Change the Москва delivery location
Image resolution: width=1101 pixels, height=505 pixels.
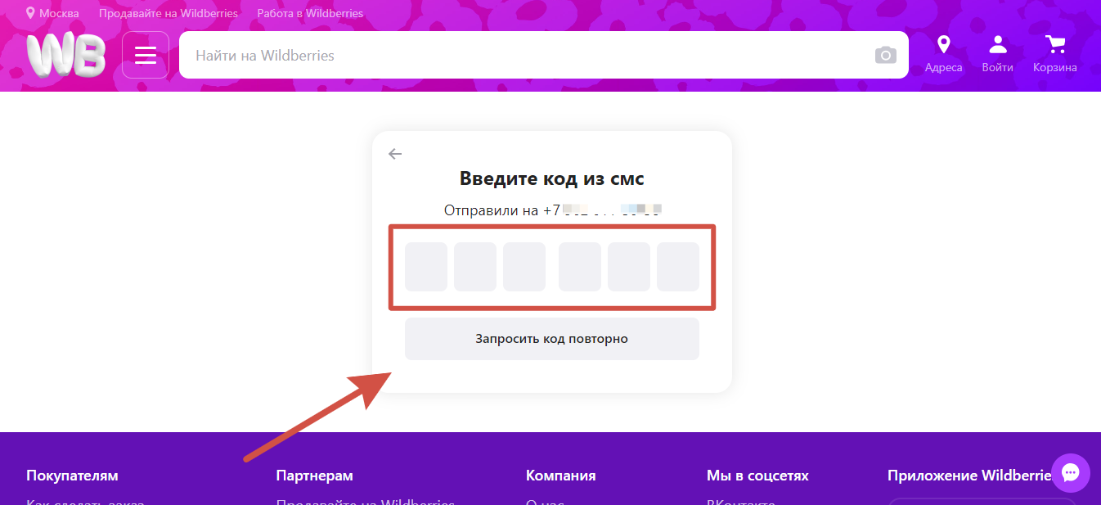click(x=52, y=13)
